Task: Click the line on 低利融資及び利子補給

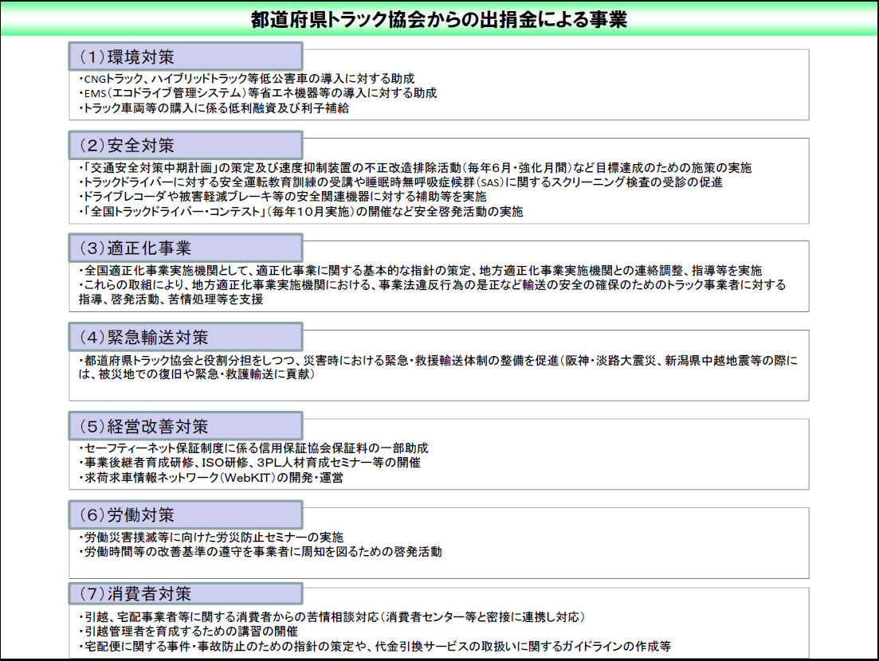Action: (214, 108)
